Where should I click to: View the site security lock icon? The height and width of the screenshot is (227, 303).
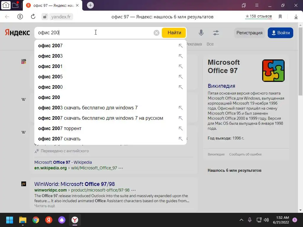tap(45, 17)
